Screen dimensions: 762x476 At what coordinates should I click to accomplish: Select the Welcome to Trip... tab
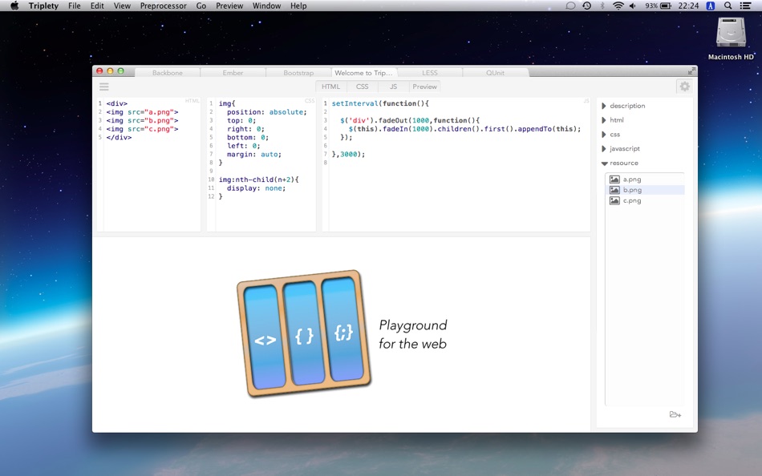(364, 73)
